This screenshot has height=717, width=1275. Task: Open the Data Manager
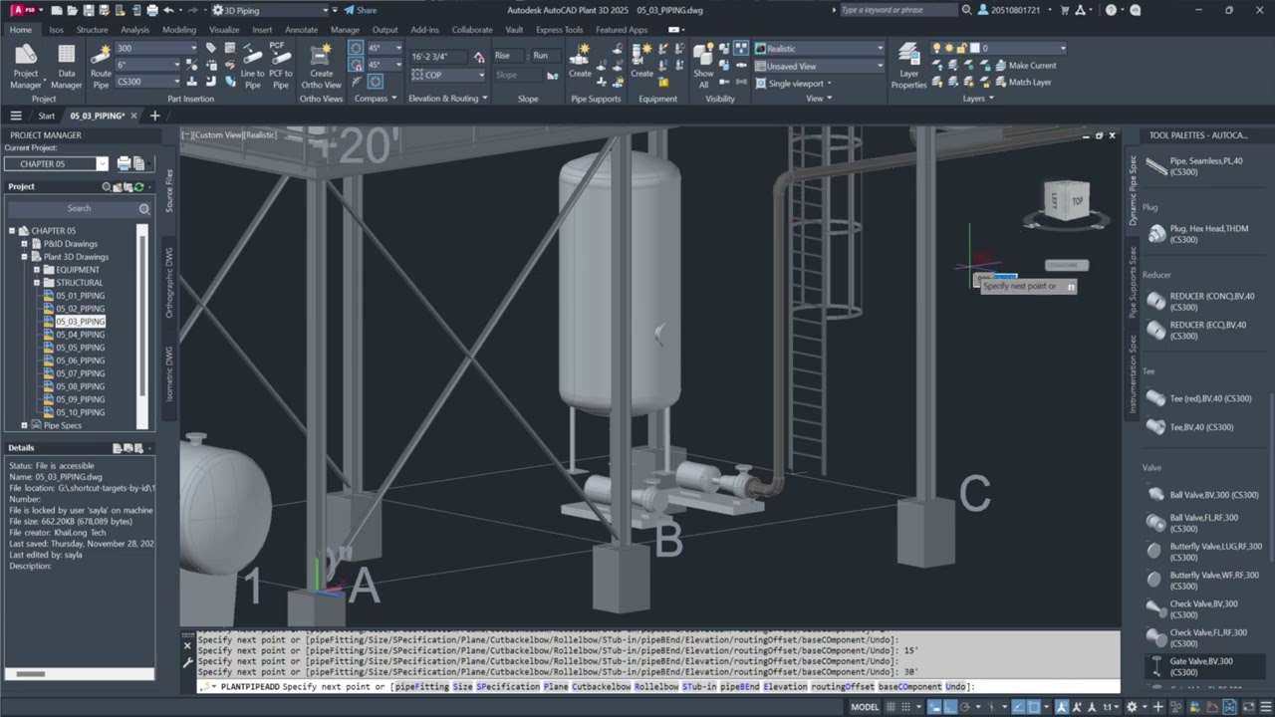coord(66,65)
